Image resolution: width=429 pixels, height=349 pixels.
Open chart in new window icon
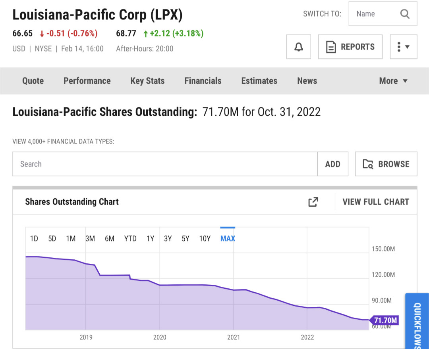(x=313, y=202)
